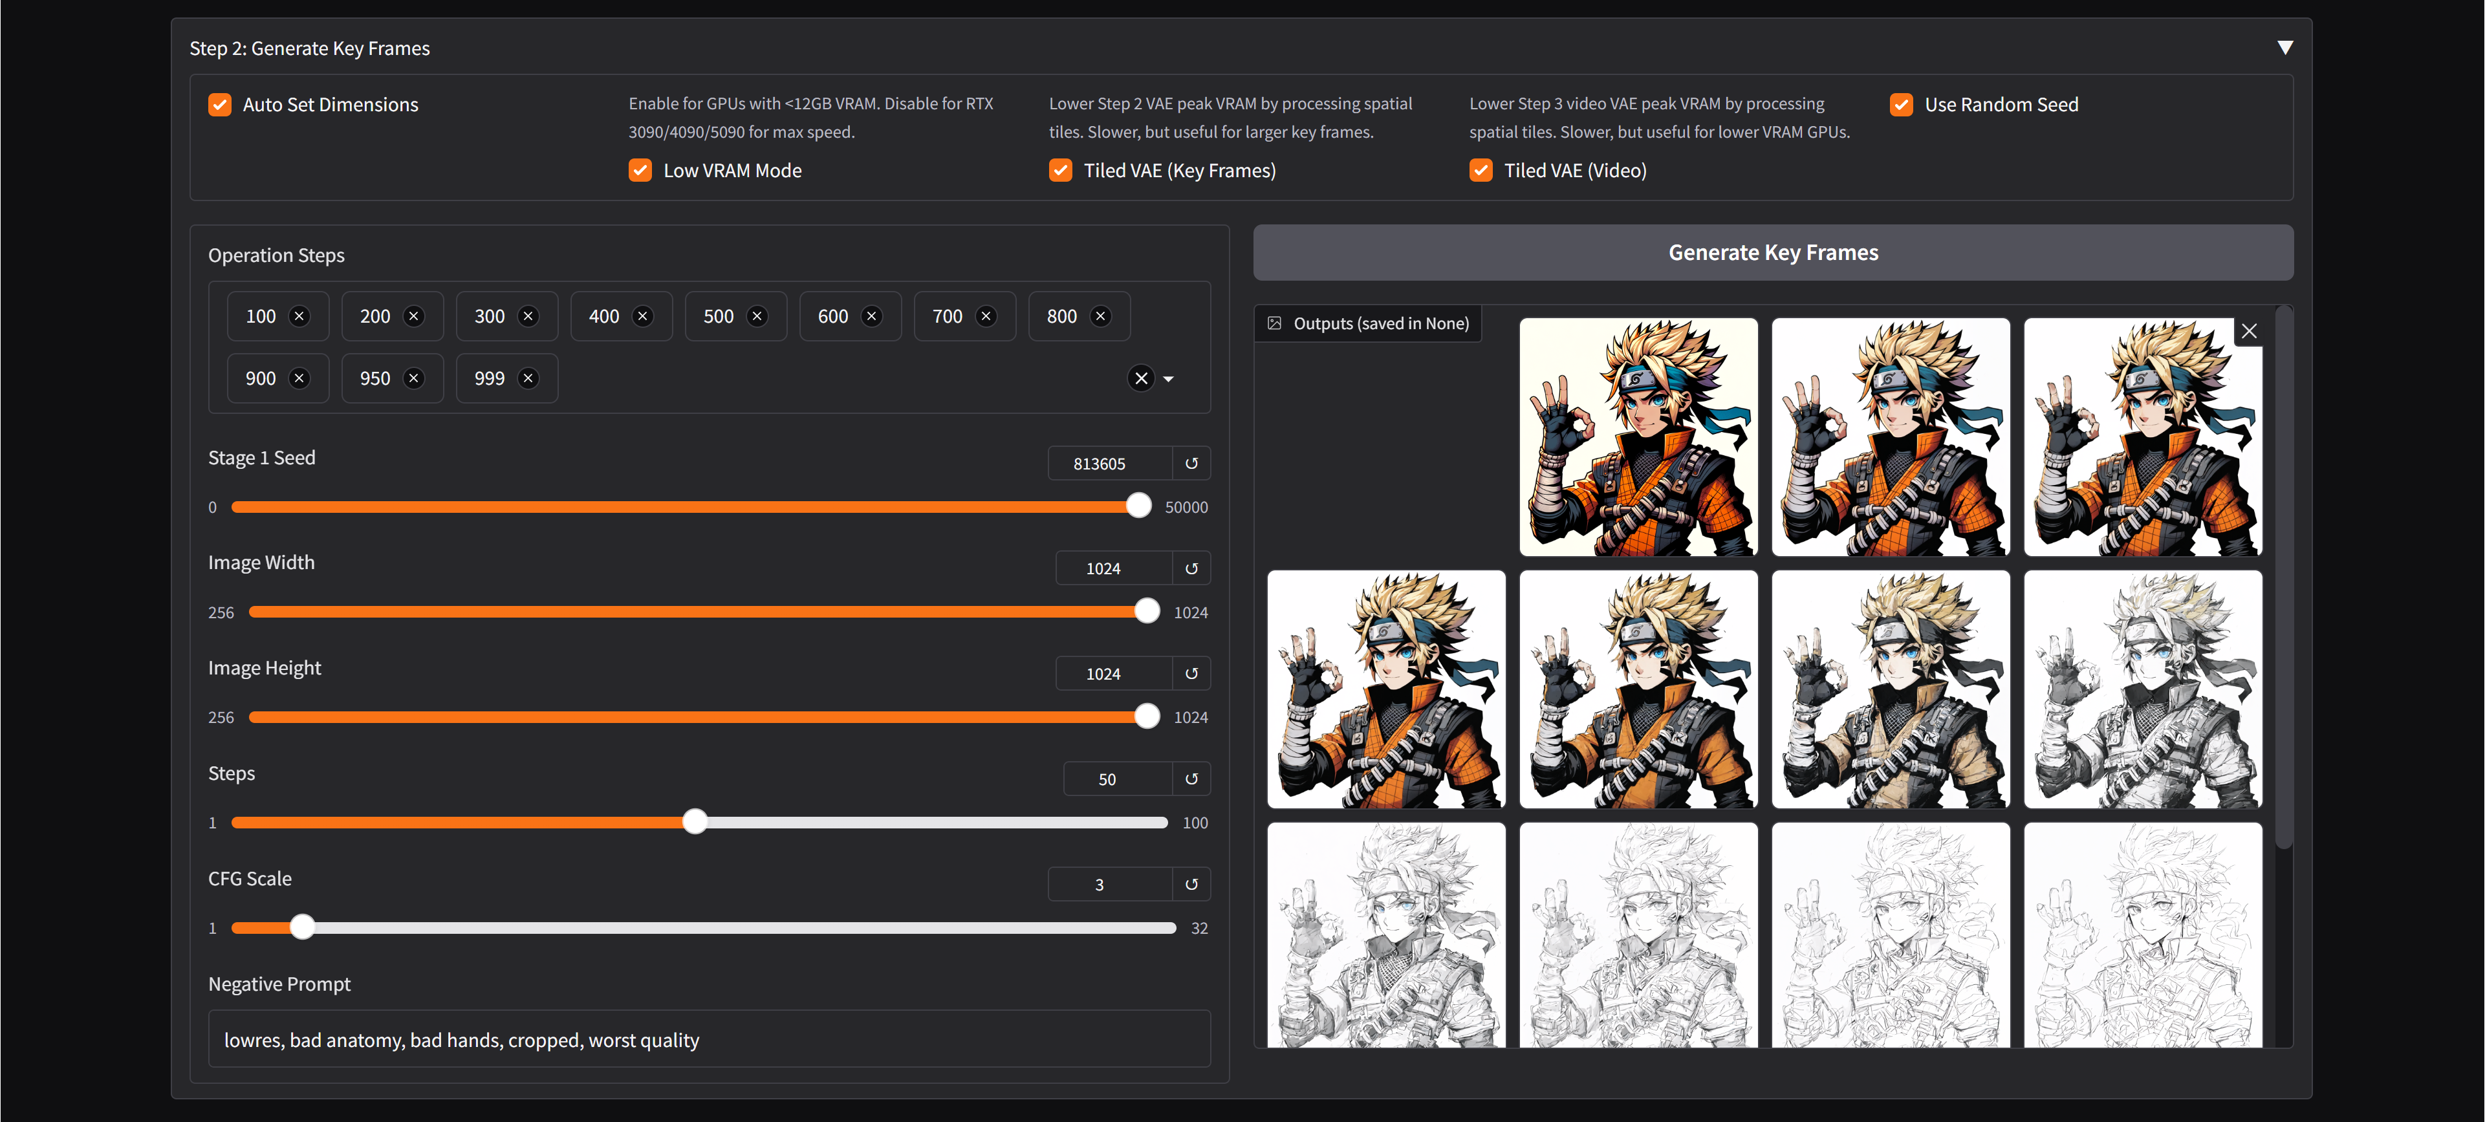The image size is (2485, 1122).
Task: Remove the 950 operation step tag
Action: 414,378
